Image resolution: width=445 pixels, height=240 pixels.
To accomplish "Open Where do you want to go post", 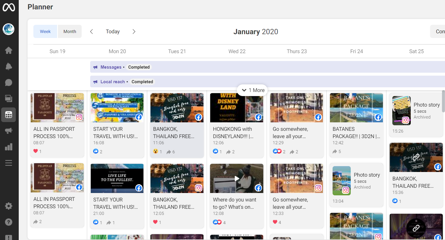I will coord(237,196).
